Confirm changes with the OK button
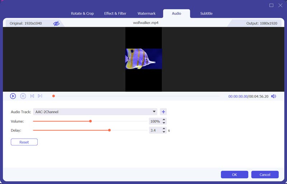The image size is (287, 184). pos(234,175)
